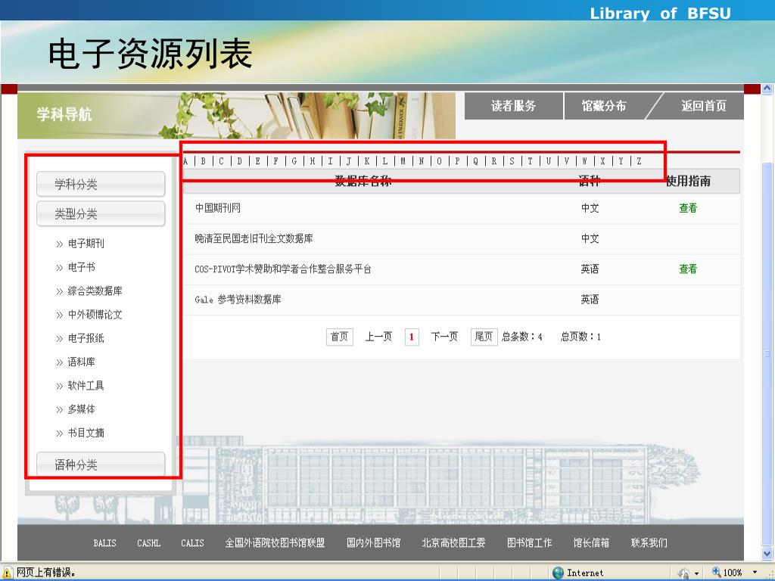Screen dimensions: 775x581
Task: Filter databases by letter W
Action: pos(585,161)
